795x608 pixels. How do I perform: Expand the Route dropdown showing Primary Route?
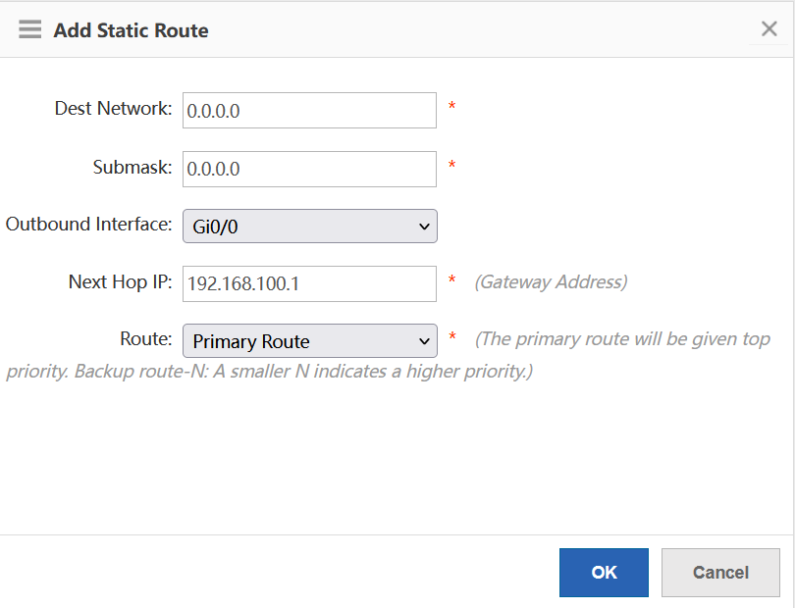310,341
